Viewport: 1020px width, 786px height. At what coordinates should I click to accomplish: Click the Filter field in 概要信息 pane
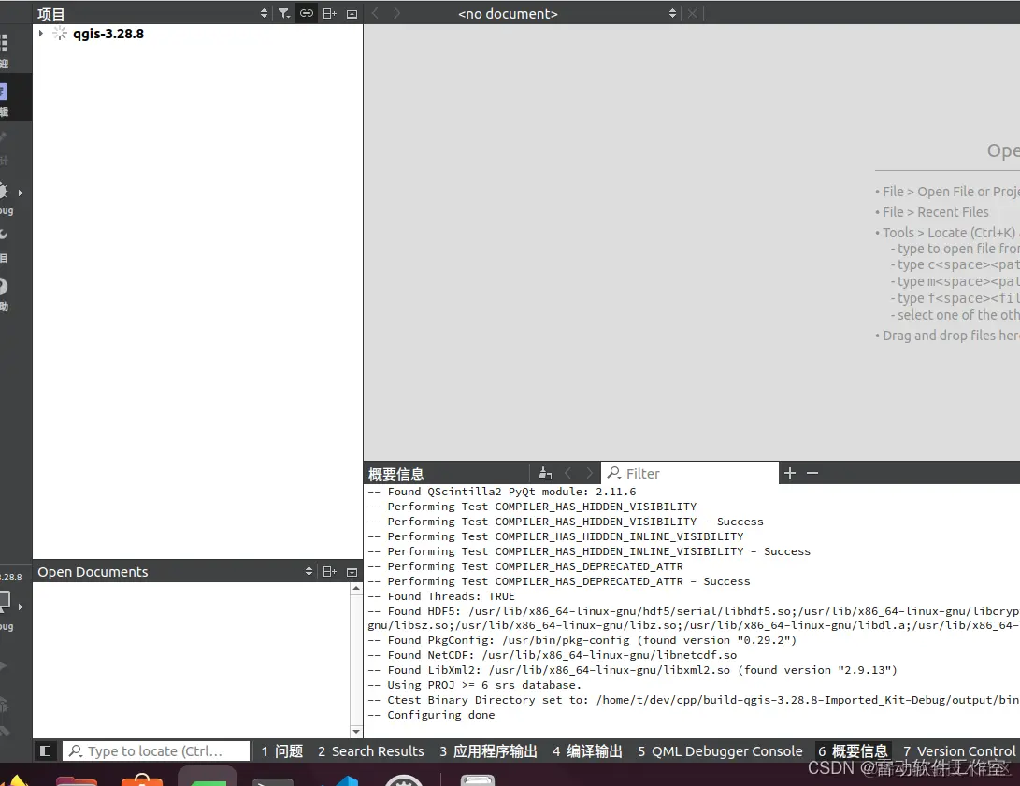(690, 473)
